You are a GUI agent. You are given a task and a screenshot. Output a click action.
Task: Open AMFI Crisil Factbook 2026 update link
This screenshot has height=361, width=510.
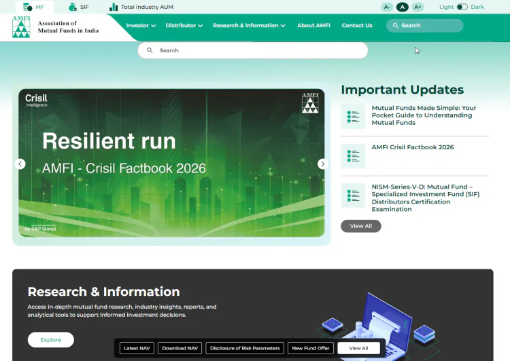point(413,147)
